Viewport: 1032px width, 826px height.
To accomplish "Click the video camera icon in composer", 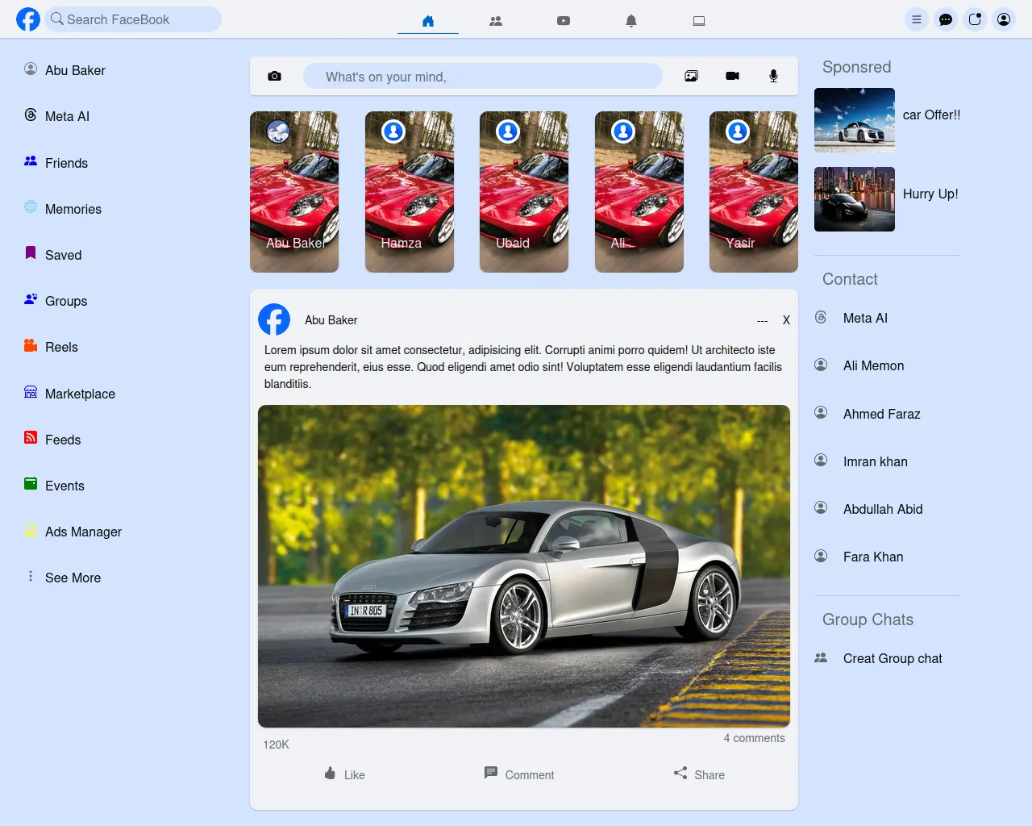I will click(x=732, y=76).
